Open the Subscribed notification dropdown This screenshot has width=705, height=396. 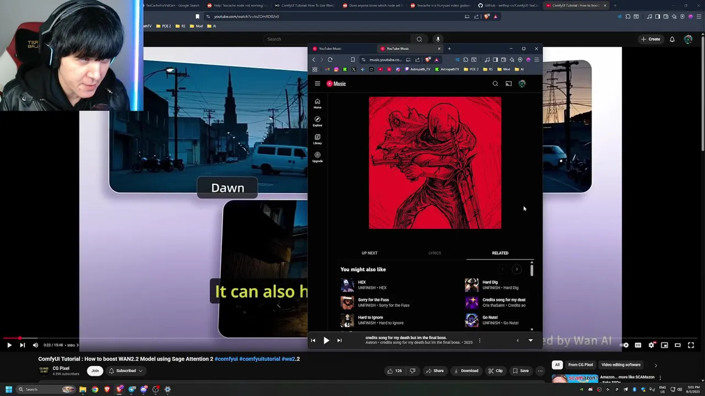126,371
